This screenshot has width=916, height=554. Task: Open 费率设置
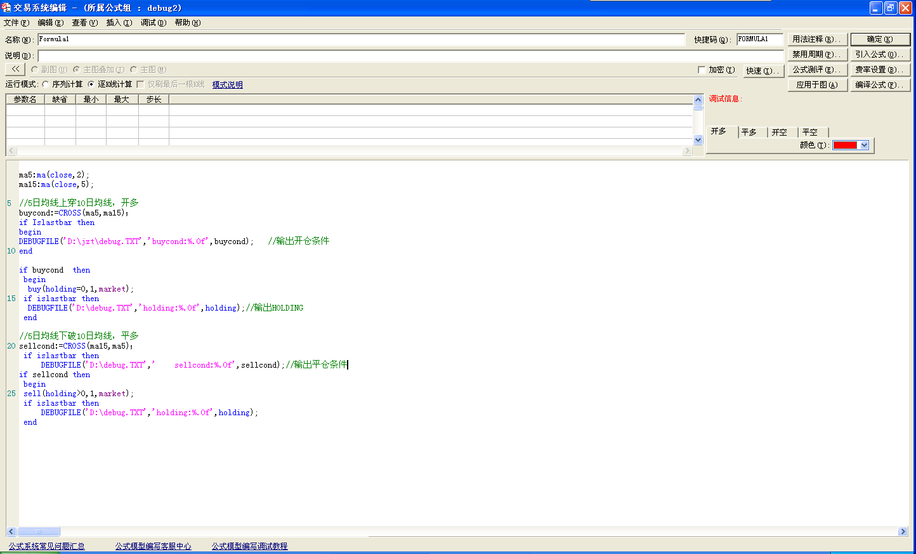[880, 70]
